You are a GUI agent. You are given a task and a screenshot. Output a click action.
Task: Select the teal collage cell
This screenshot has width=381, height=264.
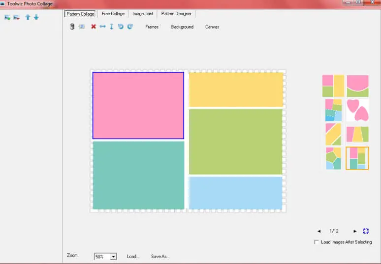[x=138, y=175]
